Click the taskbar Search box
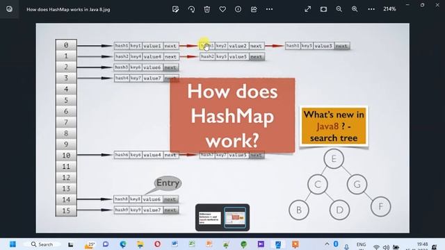The width and height of the screenshot is (445, 250). pos(42,244)
